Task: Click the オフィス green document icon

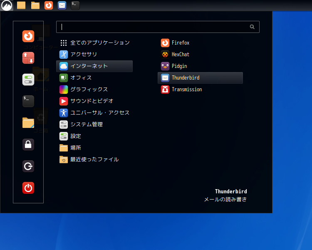Action: 64,78
